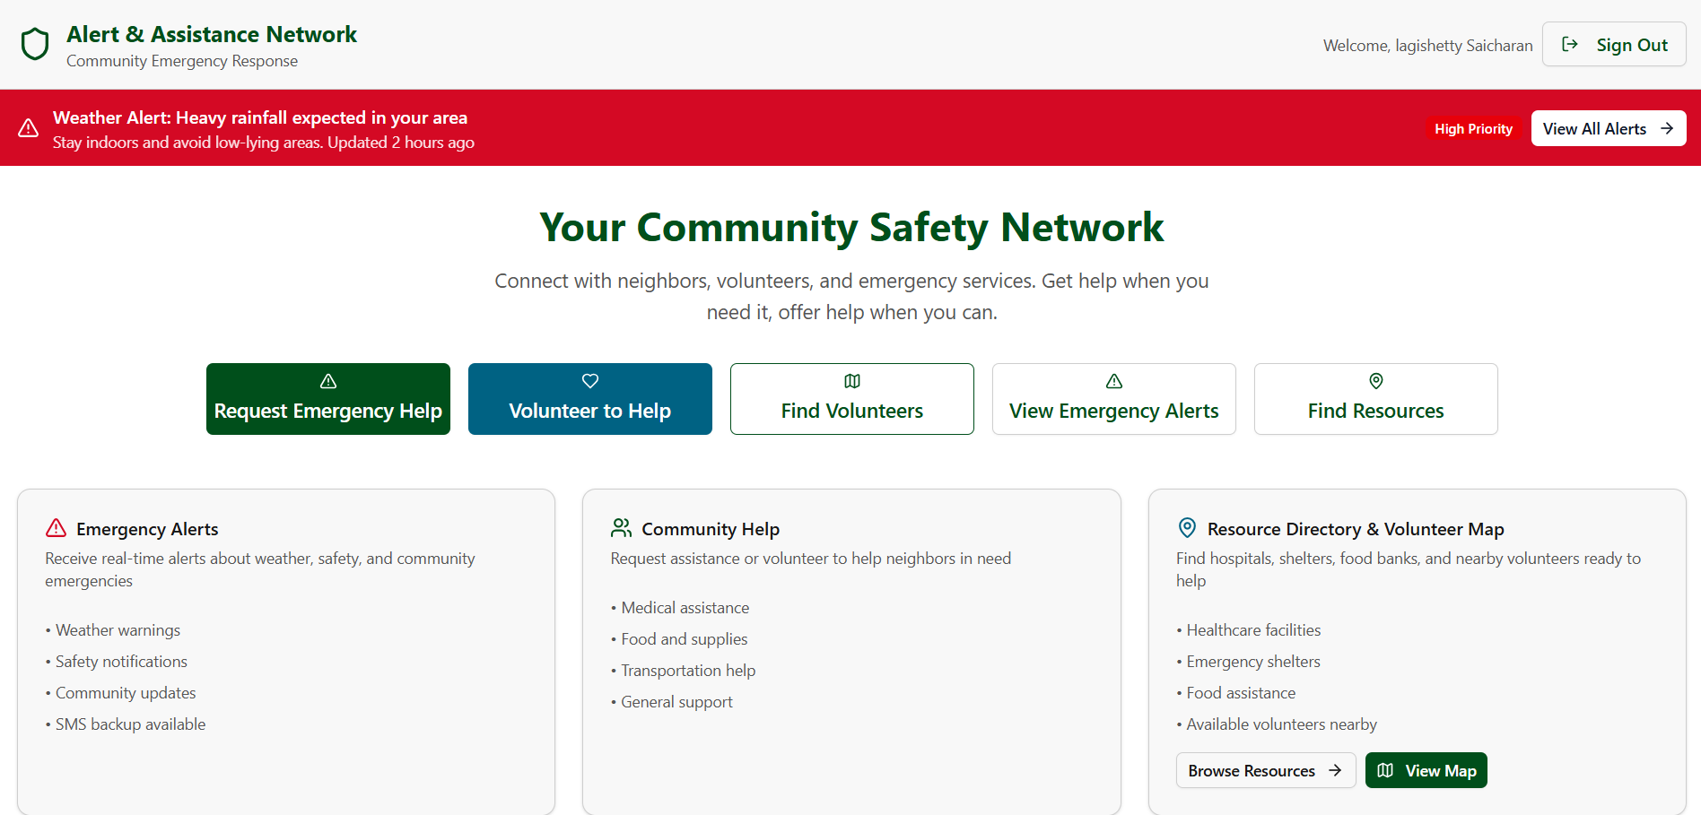Sign out of the account
This screenshot has width=1701, height=815.
pos(1614,44)
